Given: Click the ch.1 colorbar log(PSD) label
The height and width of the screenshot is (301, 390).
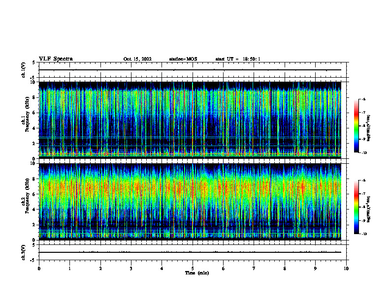Looking at the screenshot, I should (x=369, y=128).
